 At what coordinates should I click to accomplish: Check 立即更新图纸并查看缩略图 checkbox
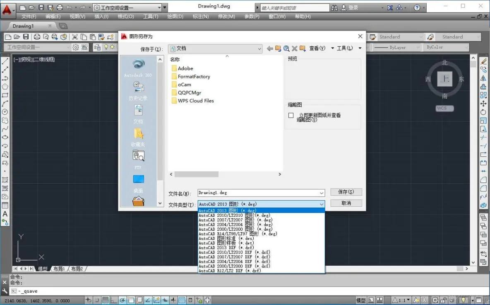pos(291,115)
